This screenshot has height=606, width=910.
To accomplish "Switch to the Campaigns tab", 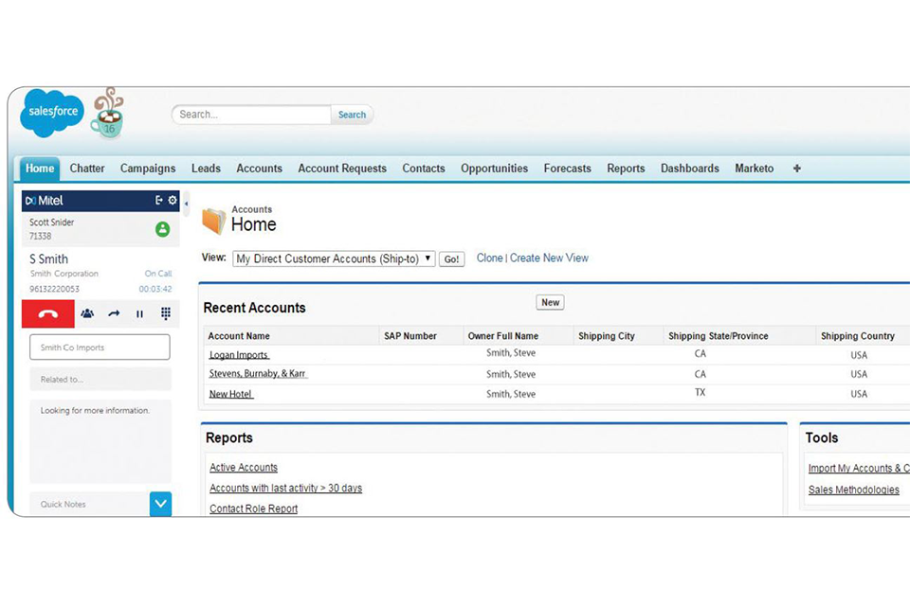I will 148,169.
